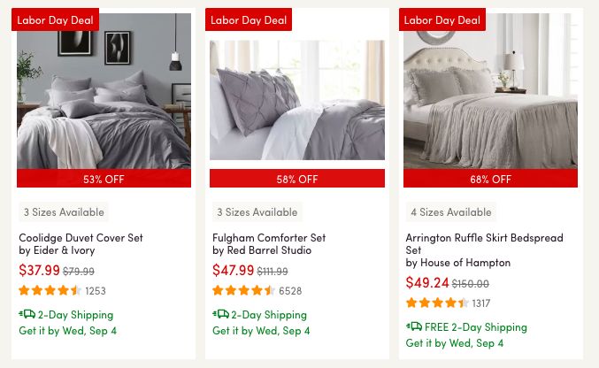Viewport: 599px width, 368px height.
Task: Click the star rating with 1317 reviews
Action: coord(437,303)
